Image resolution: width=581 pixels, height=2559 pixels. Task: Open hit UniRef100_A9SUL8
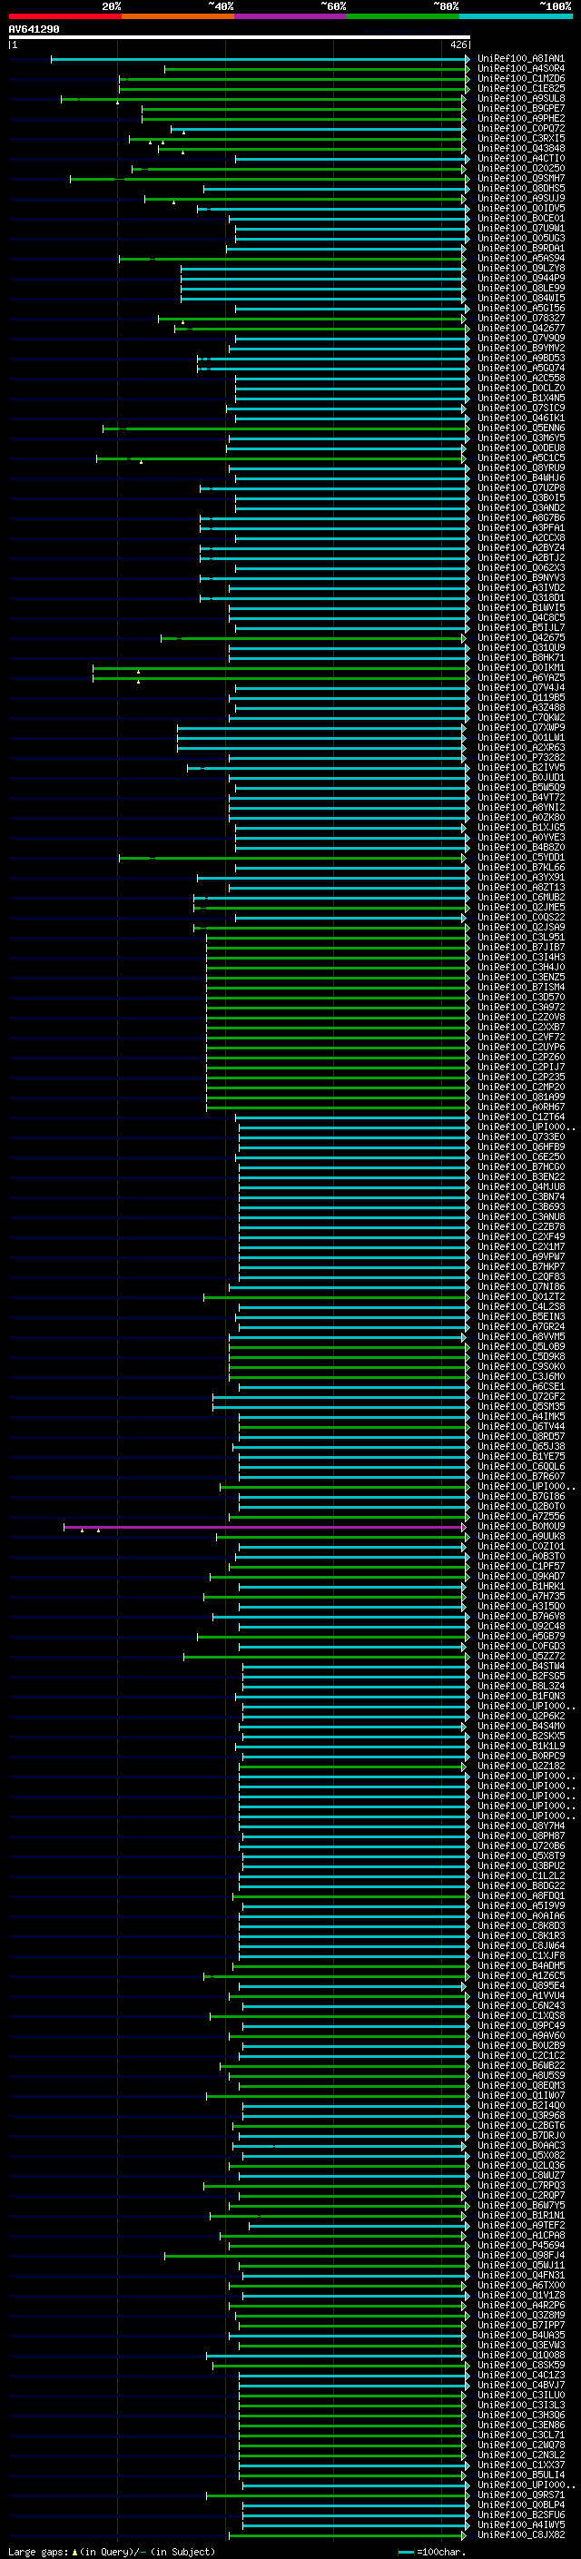[521, 98]
